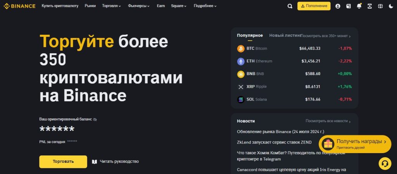The image size is (397, 174).
Task: Click the PNL за сегодня label
Action: pos(52,142)
